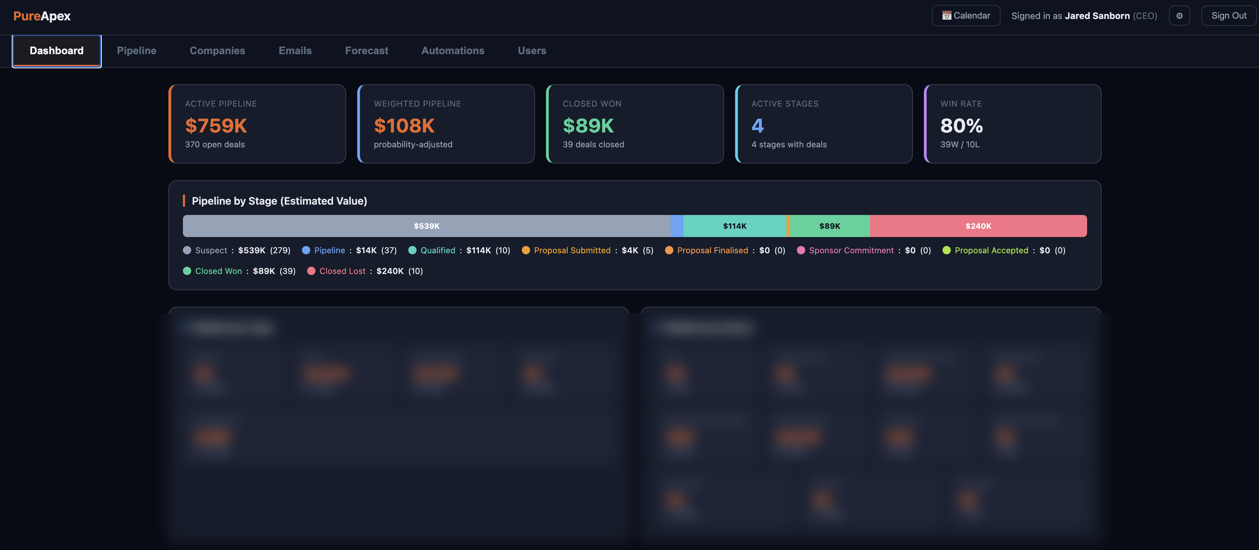Click the "39W / 10L" text
This screenshot has width=1259, height=550.
pos(960,145)
